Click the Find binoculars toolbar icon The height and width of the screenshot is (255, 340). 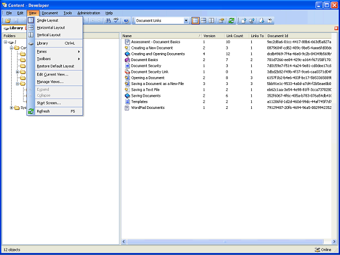[108, 21]
